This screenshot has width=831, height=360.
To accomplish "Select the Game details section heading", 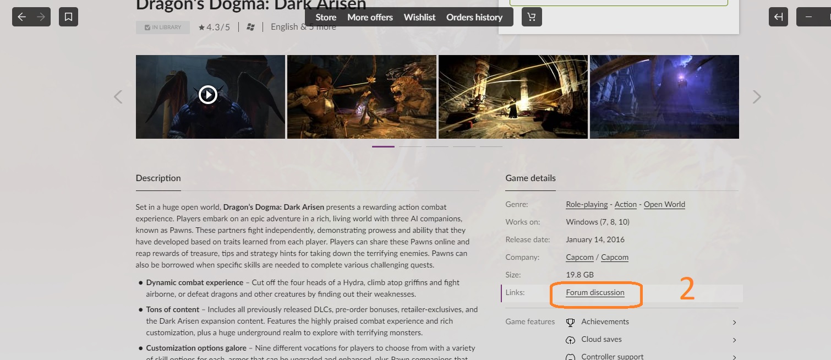I will click(x=531, y=178).
